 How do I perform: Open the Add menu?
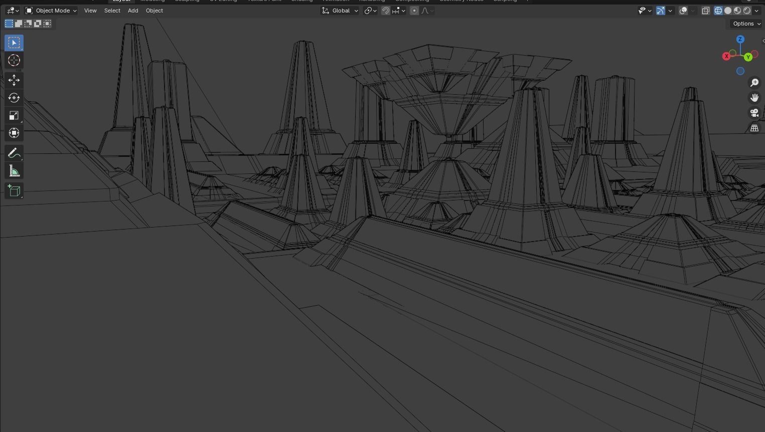[x=133, y=11]
